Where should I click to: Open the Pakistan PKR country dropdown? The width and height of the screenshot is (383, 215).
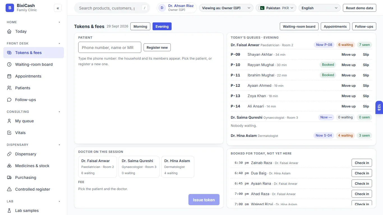[276, 8]
